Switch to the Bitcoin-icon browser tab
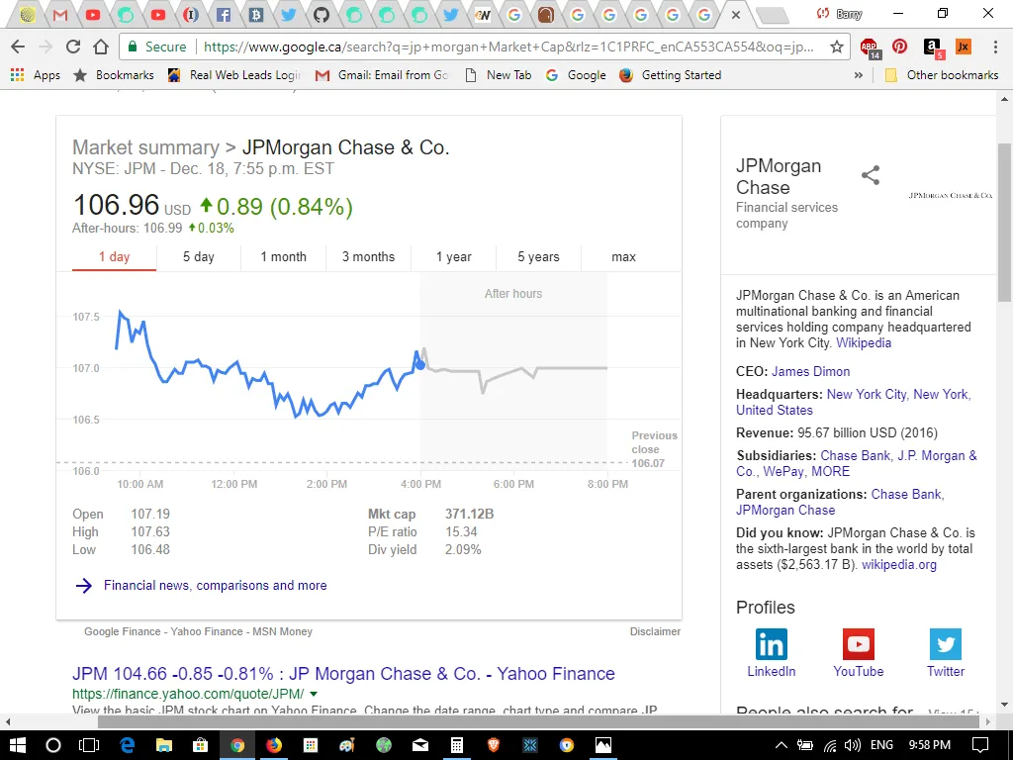Viewport: 1013px width, 760px height. click(256, 14)
